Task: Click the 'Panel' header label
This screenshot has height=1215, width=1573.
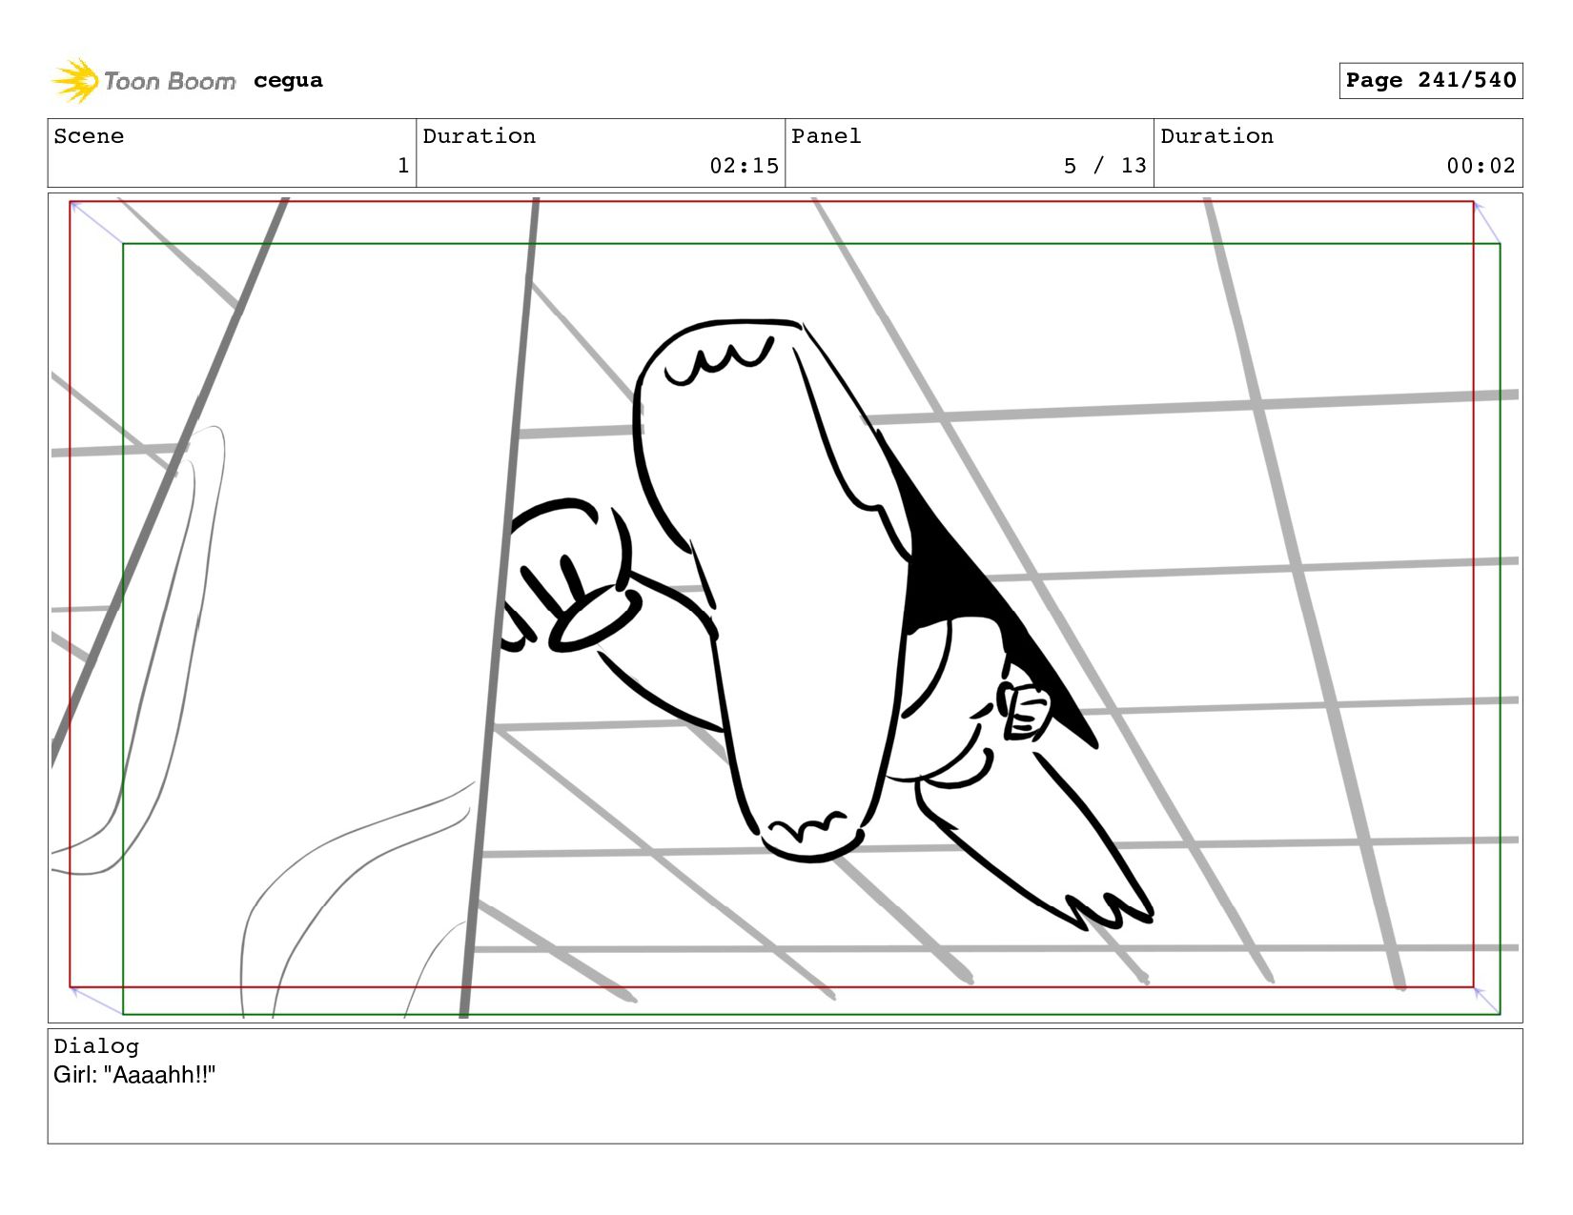Action: click(827, 136)
